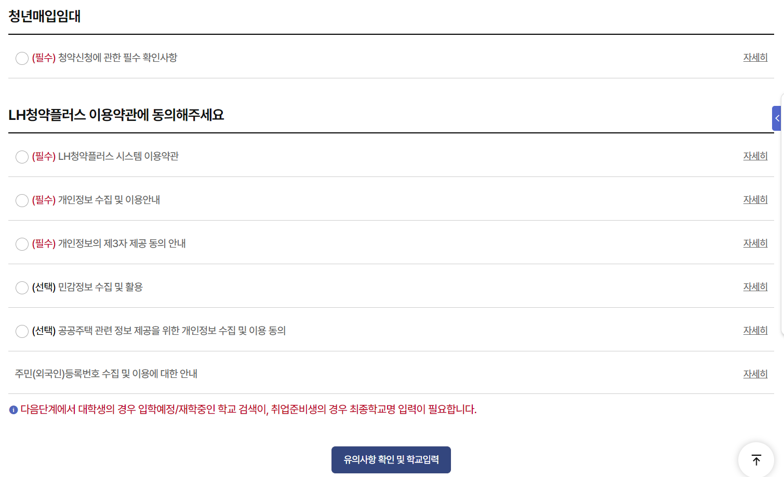Open details of 개인정보 수집 및 이용안내
The height and width of the screenshot is (477, 784).
[755, 199]
